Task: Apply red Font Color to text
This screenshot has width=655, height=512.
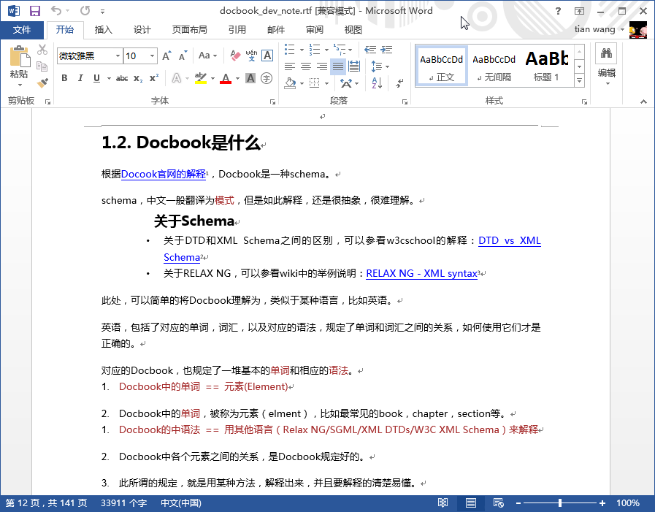Action: pyautogui.click(x=226, y=78)
